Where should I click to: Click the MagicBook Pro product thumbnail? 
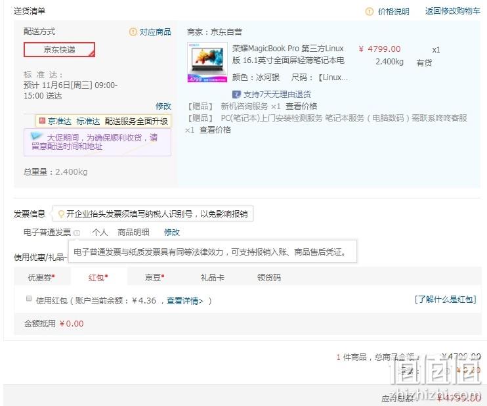click(207, 62)
